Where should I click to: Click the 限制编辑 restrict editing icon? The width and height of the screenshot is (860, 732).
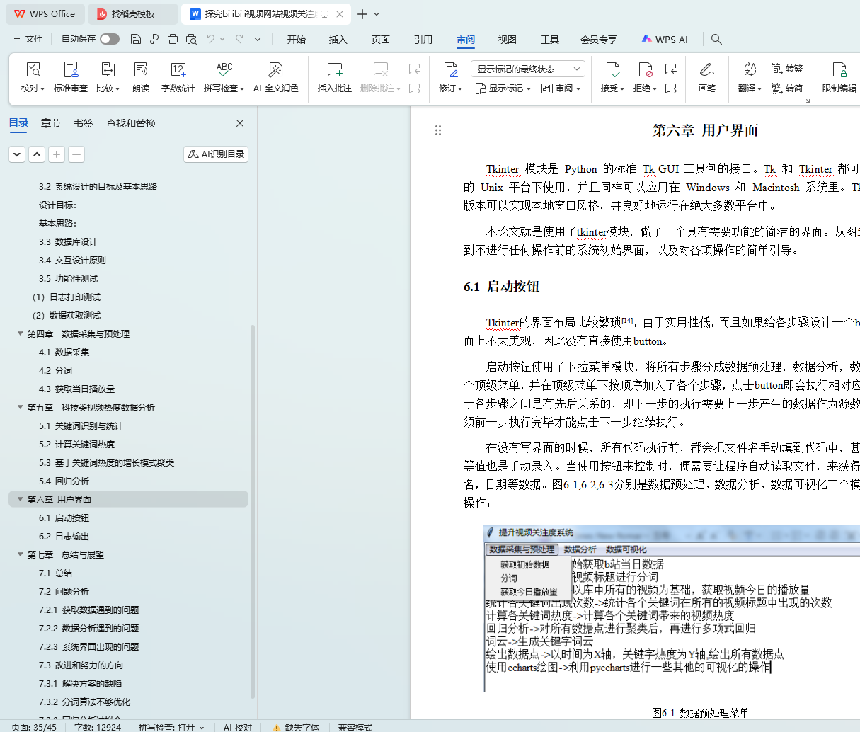click(839, 70)
